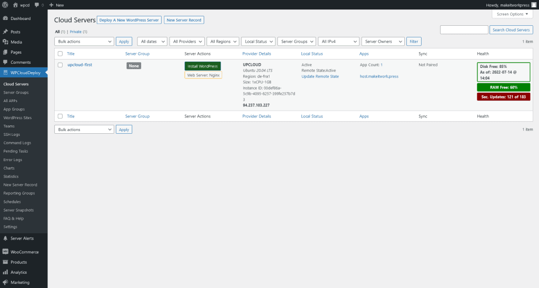The image size is (539, 288).
Task: Click the Filter button
Action: click(414, 42)
